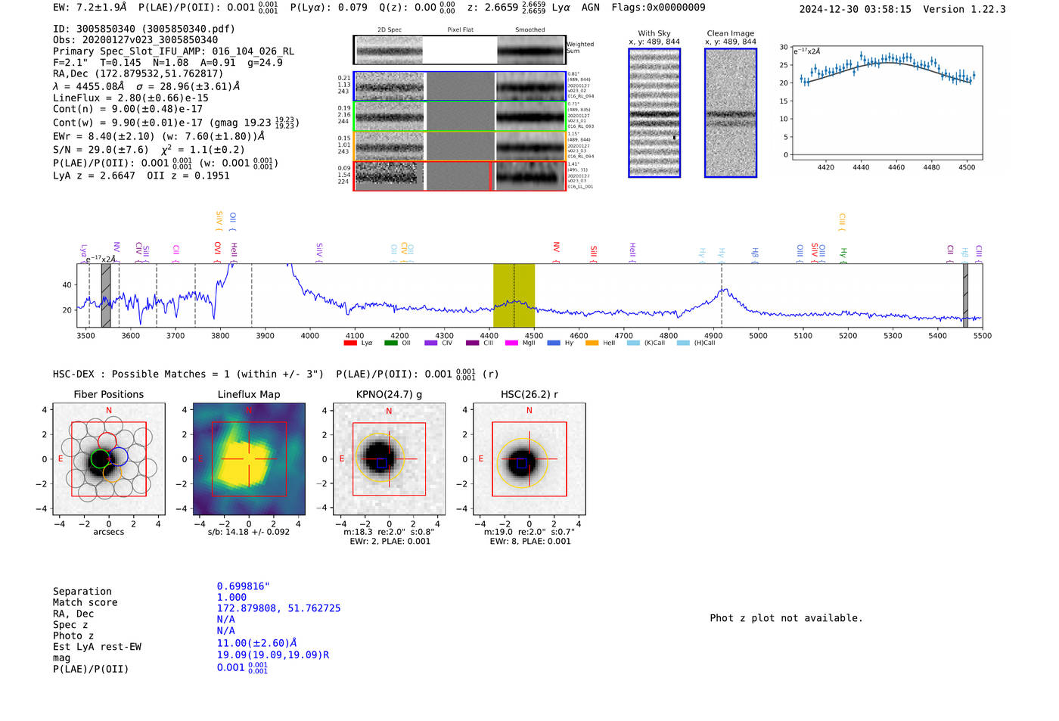This screenshot has height=721, width=1059.
Task: Click the Weighted Sum 2D spectrum strip
Action: (x=459, y=50)
